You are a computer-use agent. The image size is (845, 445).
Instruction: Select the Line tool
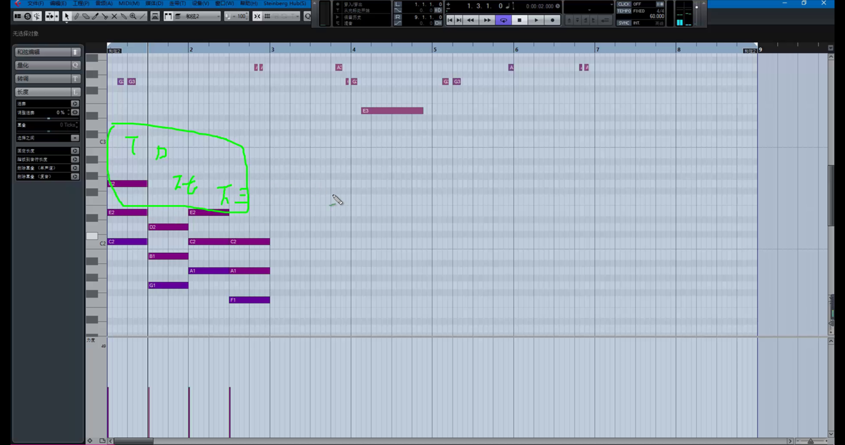[143, 16]
